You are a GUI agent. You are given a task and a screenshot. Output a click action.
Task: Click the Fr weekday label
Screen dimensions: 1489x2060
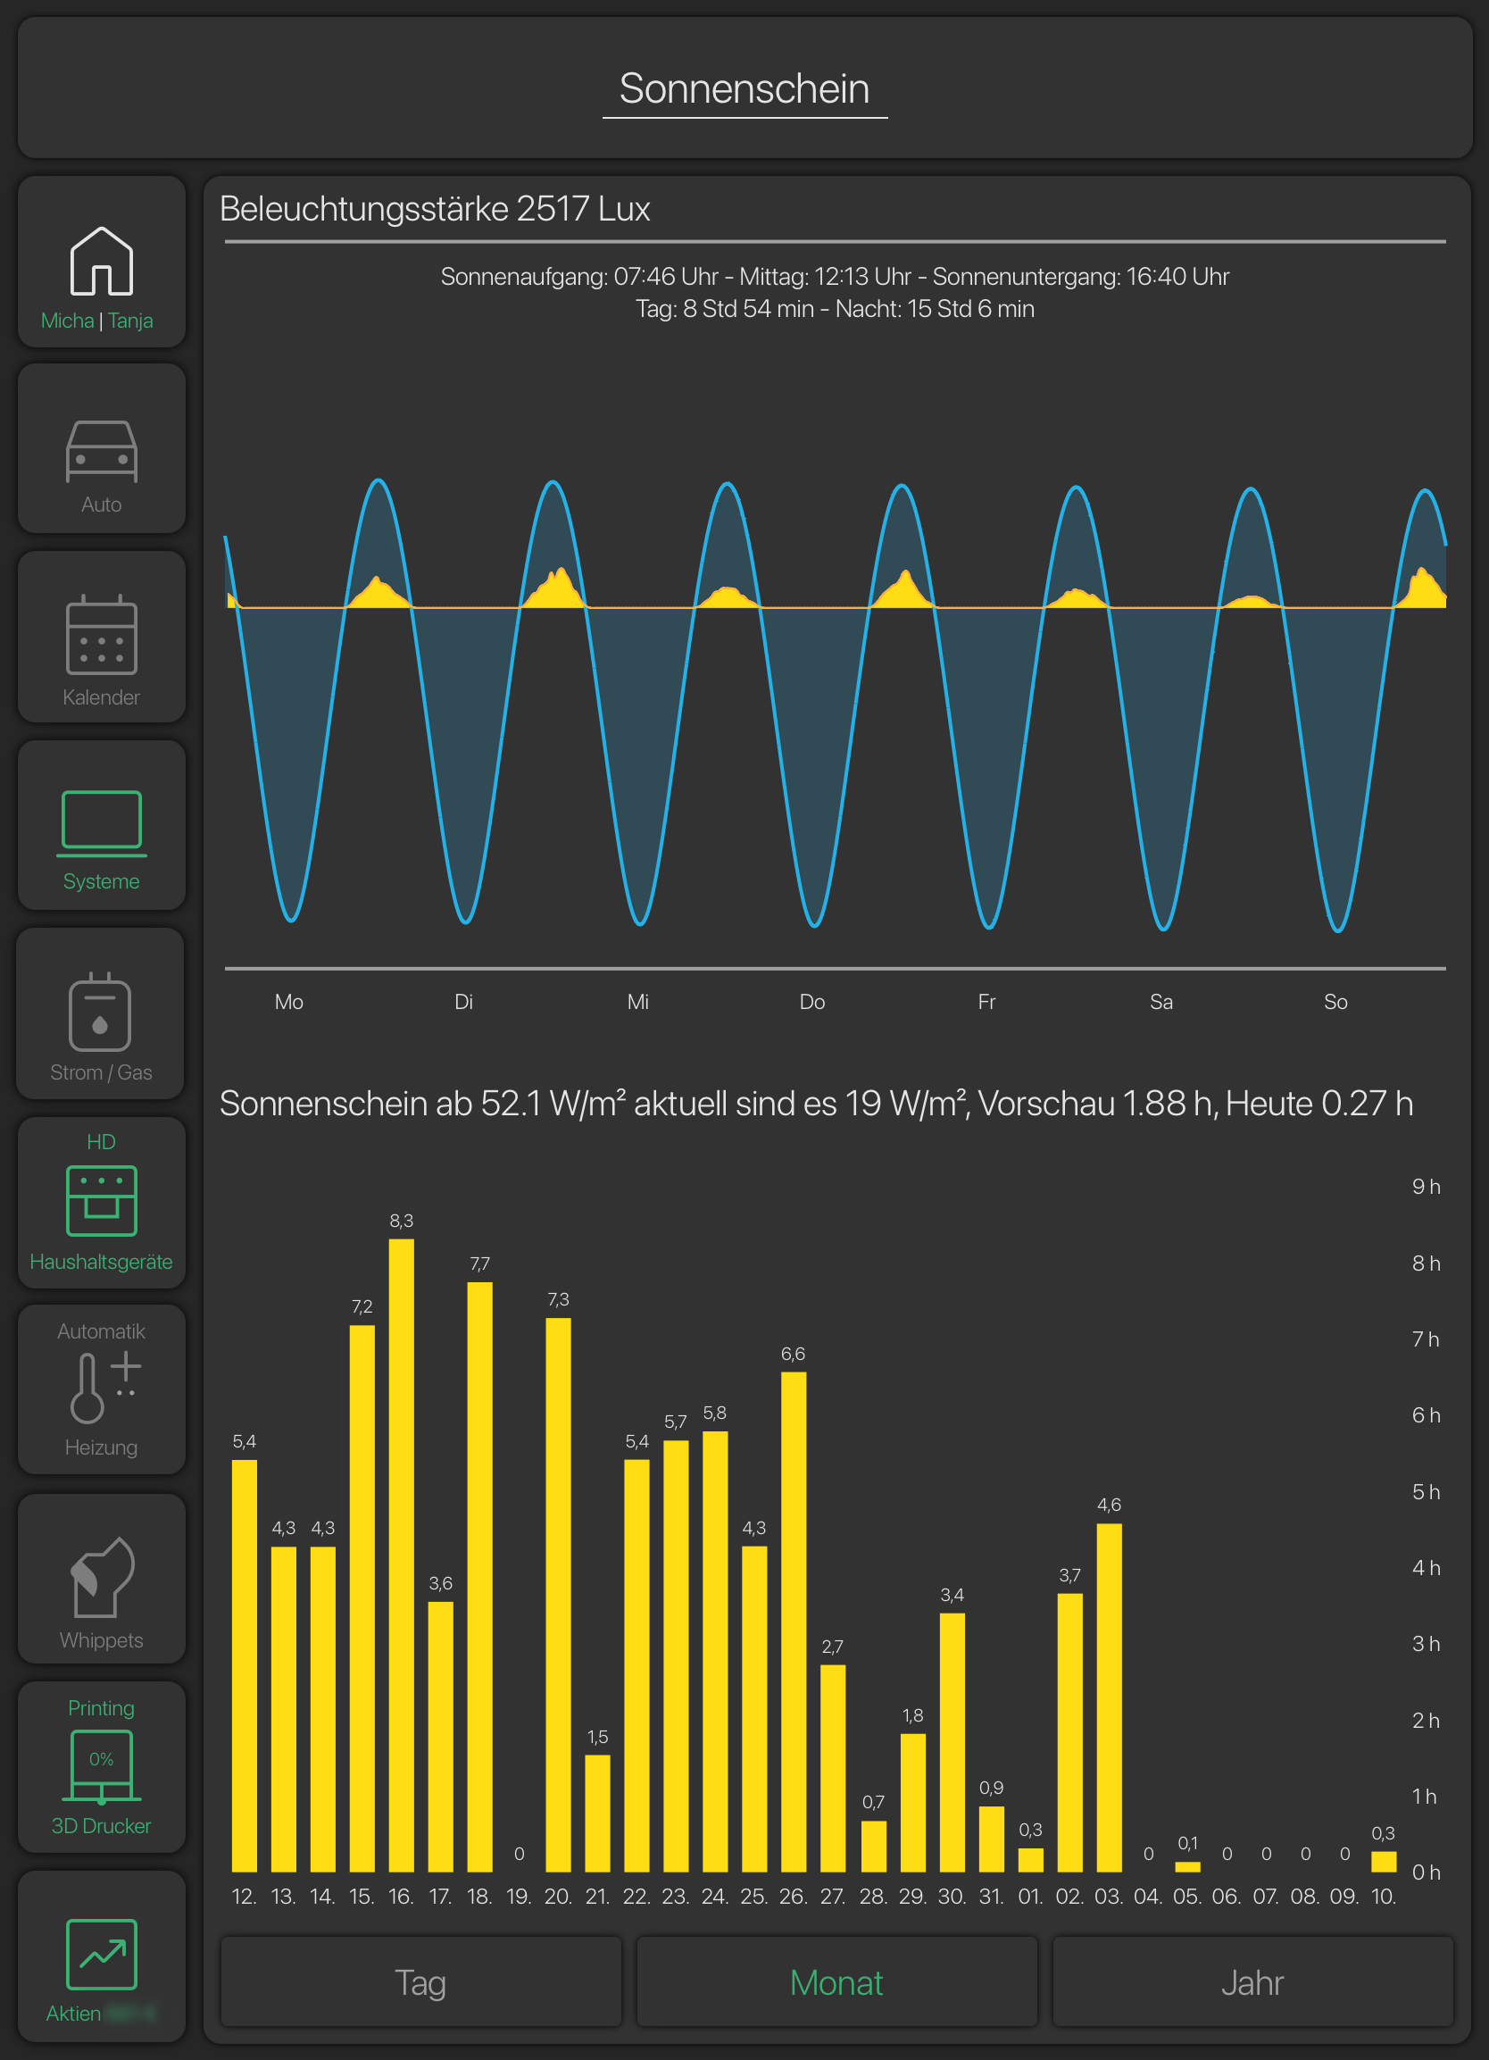coord(986,1002)
